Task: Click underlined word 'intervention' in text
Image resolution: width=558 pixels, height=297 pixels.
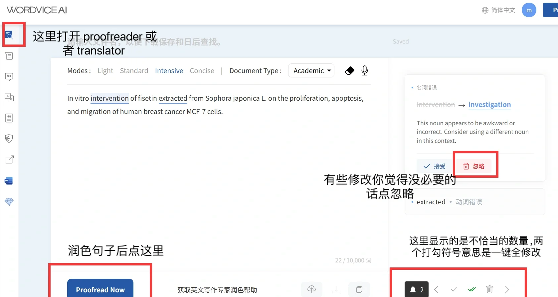Action: [x=109, y=98]
